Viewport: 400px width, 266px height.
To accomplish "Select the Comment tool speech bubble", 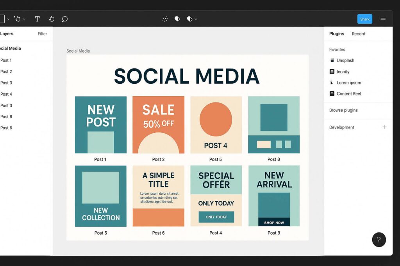I will click(x=65, y=19).
